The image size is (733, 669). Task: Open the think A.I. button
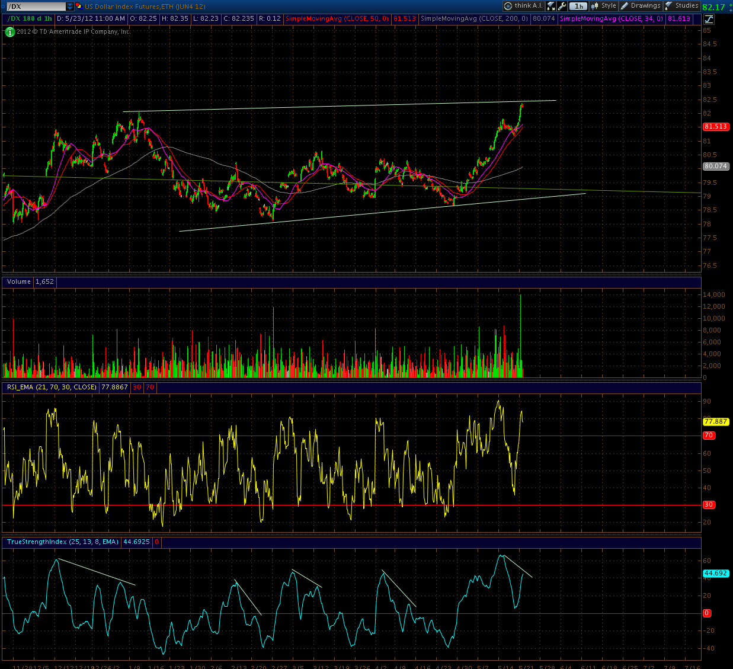(523, 6)
